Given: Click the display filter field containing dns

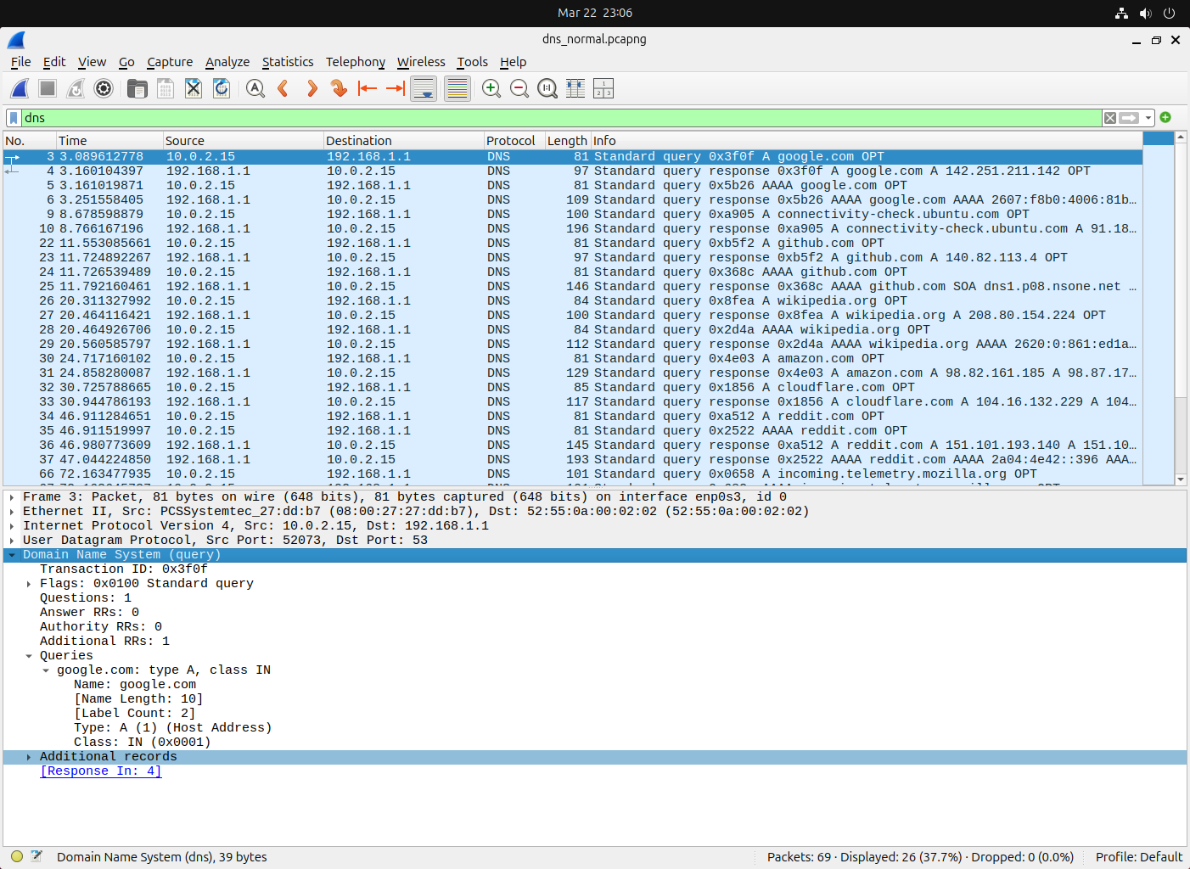Looking at the screenshot, I should [561, 118].
